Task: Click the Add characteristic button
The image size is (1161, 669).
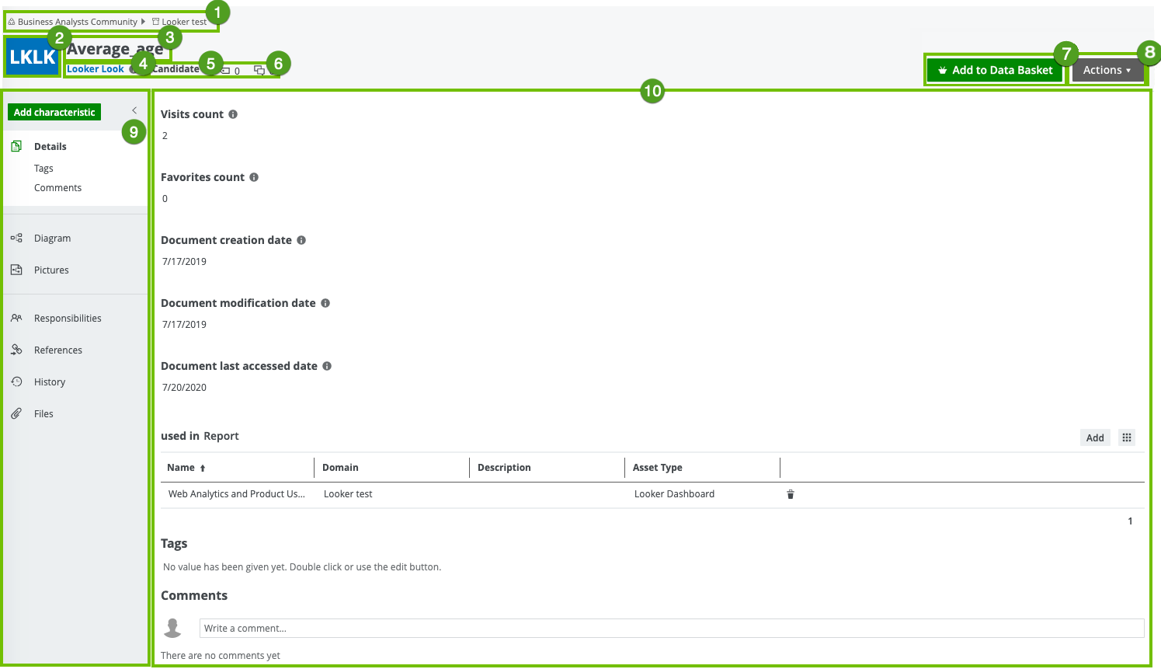Action: pos(54,113)
